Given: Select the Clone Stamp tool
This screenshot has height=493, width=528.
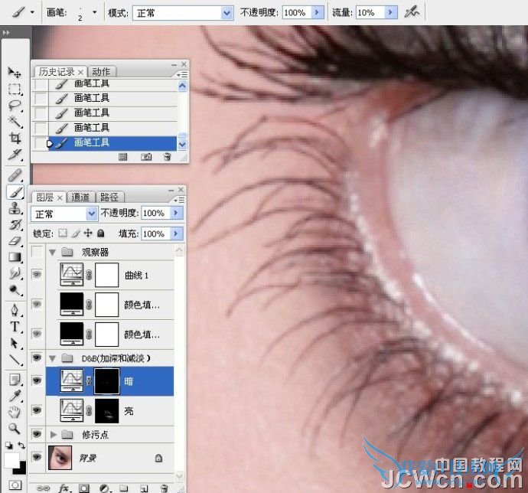Looking at the screenshot, I should click(x=14, y=208).
